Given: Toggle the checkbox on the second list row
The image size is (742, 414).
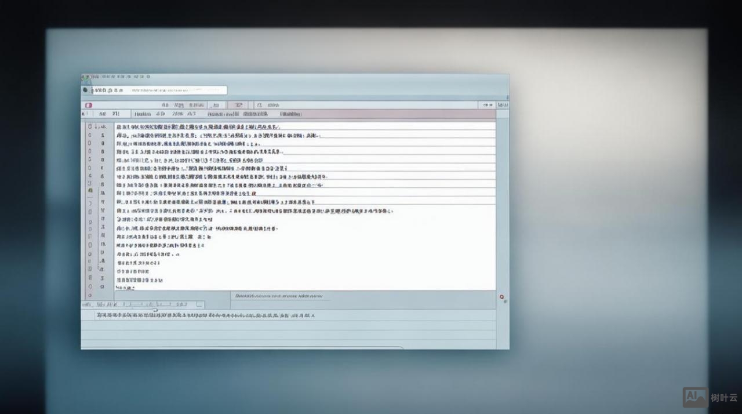Looking at the screenshot, I should (x=90, y=135).
